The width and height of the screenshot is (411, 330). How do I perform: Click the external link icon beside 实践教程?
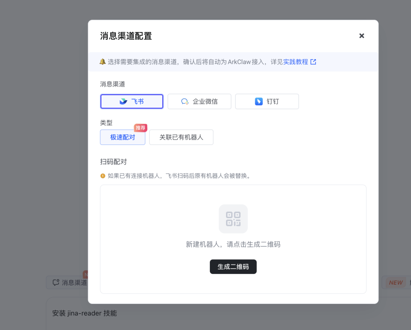313,62
